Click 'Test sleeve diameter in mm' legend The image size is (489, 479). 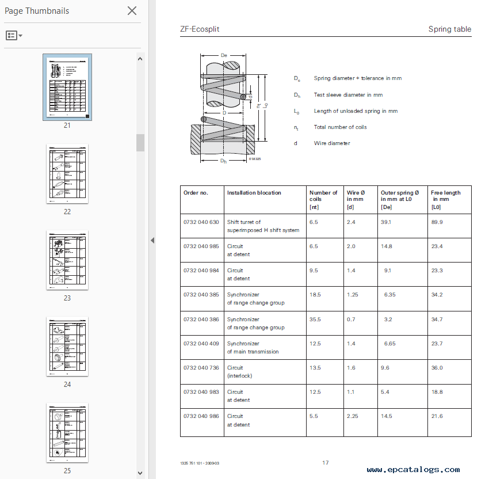coord(348,95)
